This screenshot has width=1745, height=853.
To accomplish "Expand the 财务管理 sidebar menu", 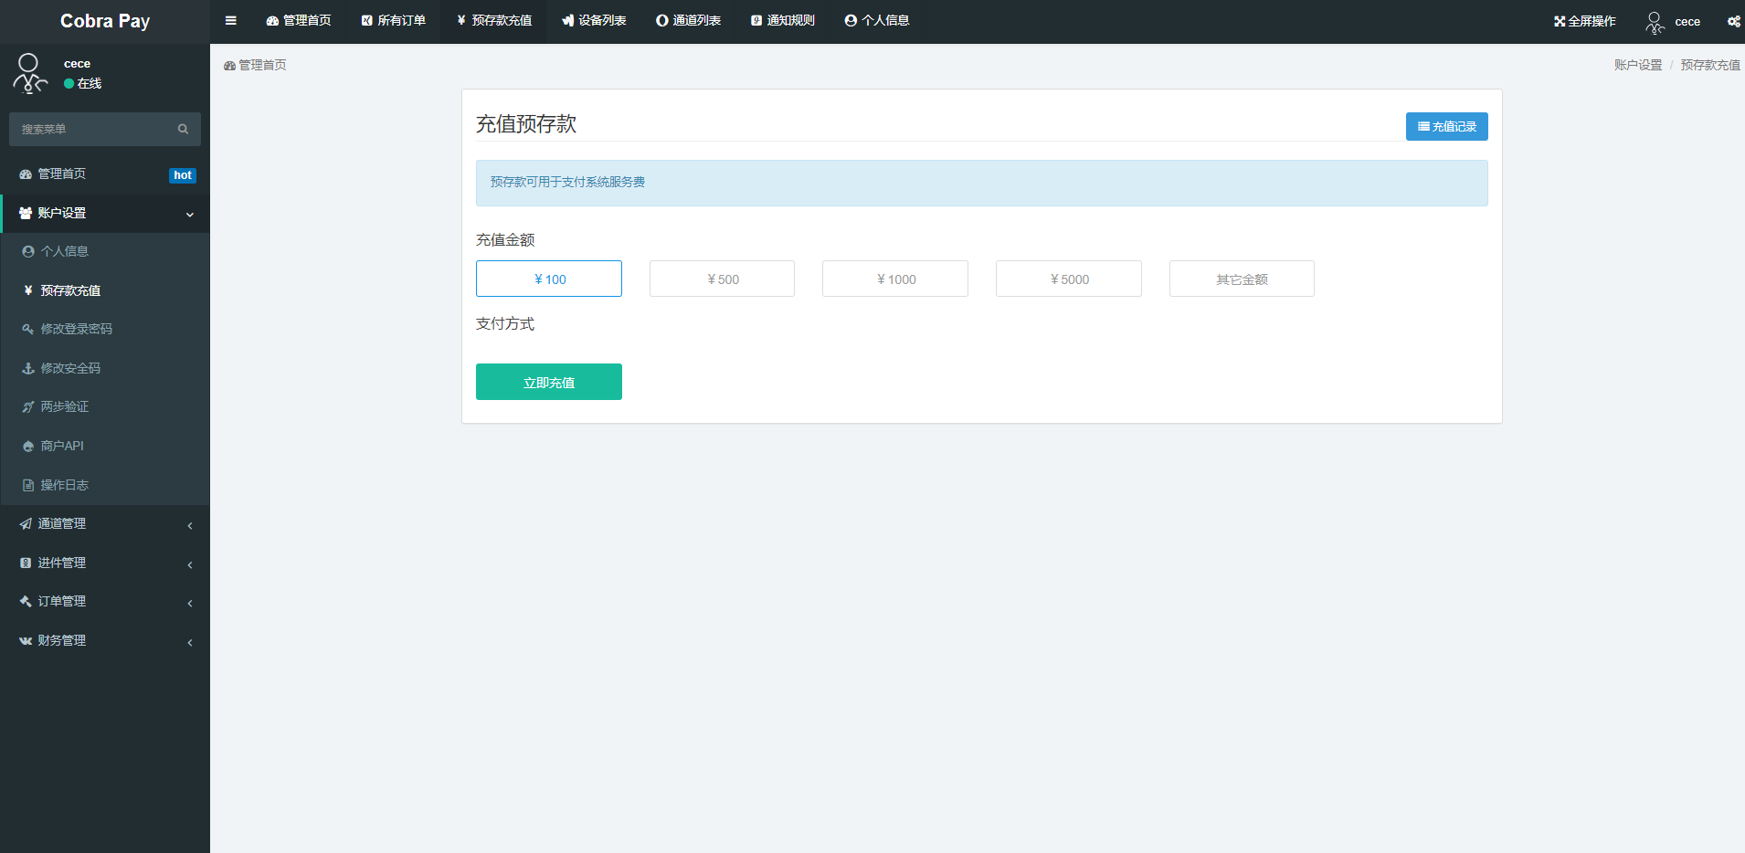I will pyautogui.click(x=104, y=640).
